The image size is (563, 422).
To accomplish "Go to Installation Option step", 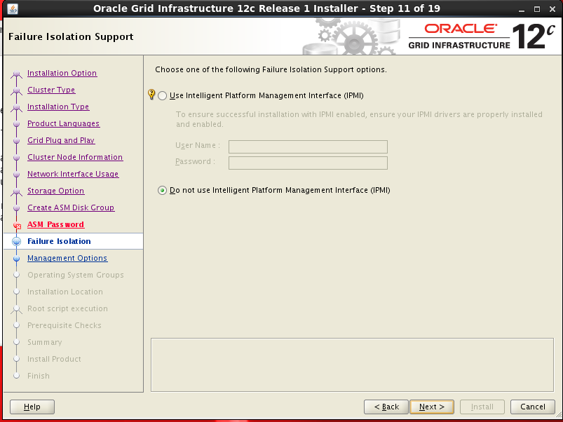I will tap(62, 73).
